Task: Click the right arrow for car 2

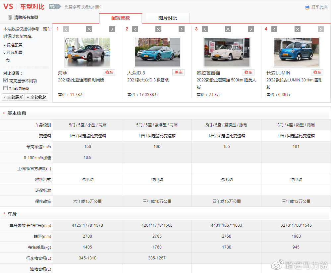Action: tap(181, 29)
